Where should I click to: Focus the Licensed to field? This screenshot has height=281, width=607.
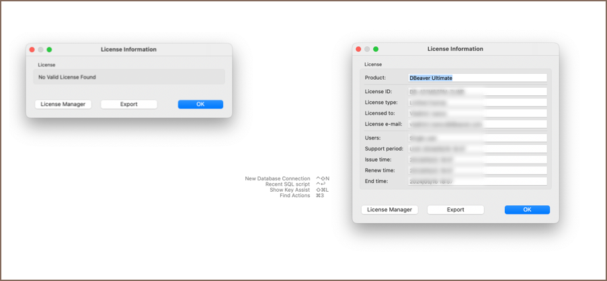(477, 113)
